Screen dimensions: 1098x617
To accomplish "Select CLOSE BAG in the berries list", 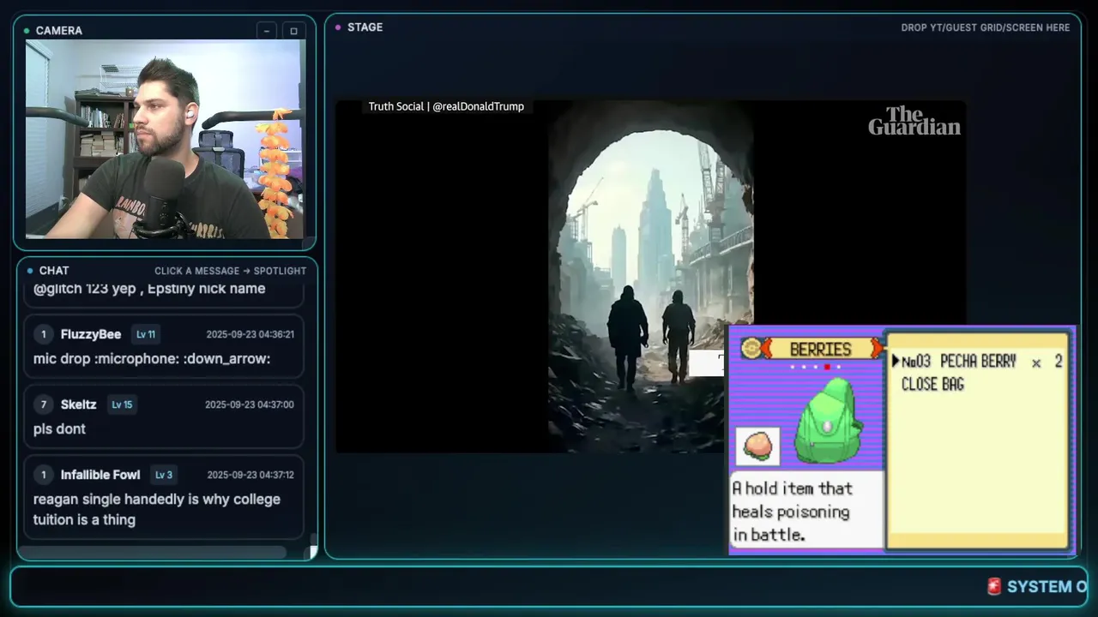I will point(932,384).
